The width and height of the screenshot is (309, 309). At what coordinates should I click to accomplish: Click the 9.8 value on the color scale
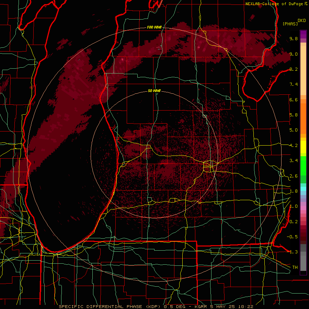(x=294, y=38)
